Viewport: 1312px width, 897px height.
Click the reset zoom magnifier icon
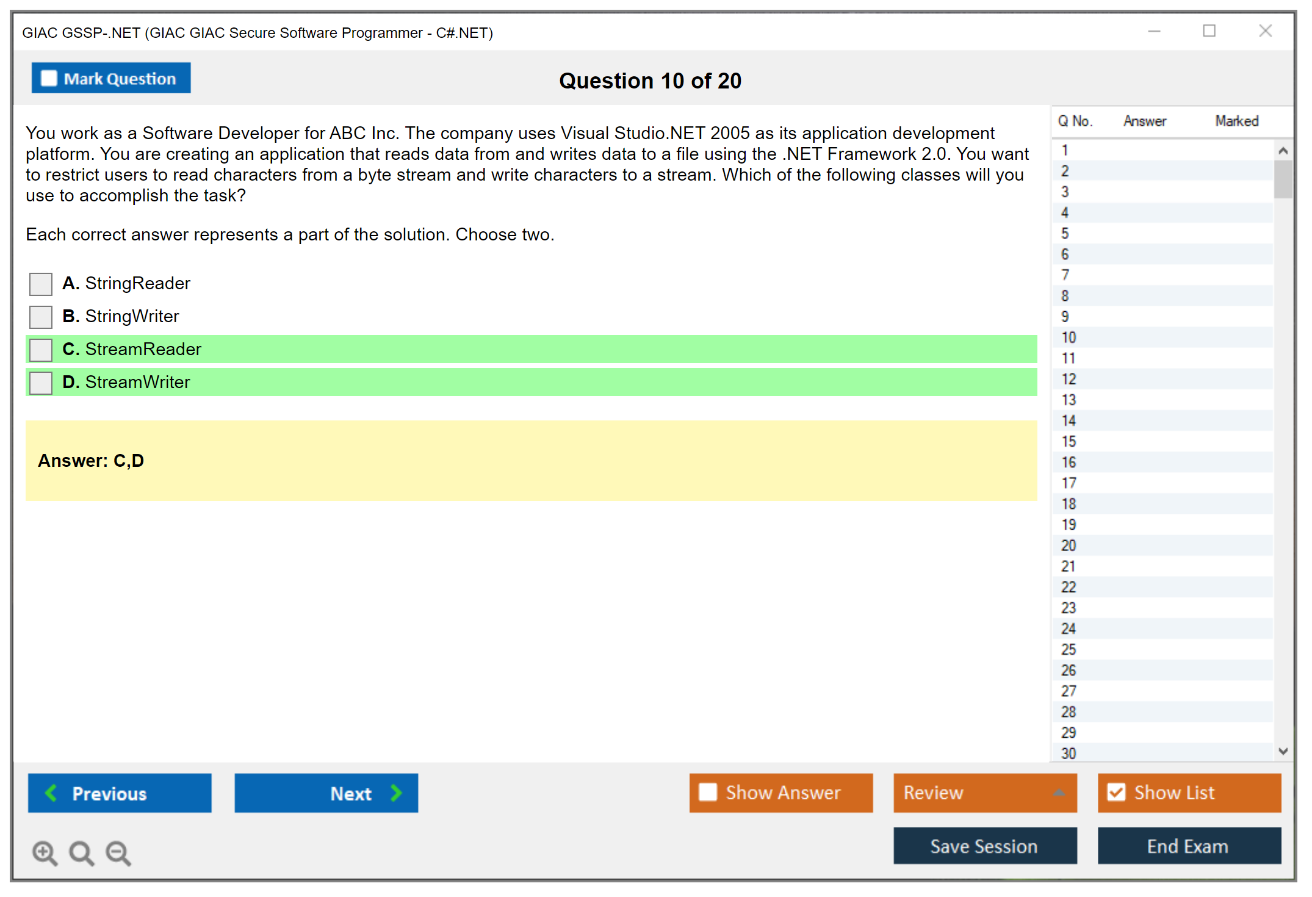point(81,852)
